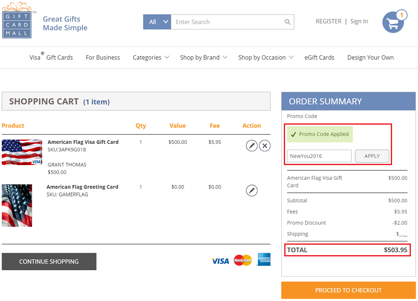Image resolution: width=418 pixels, height=301 pixels.
Task: Click the Great Gifts Made Simple tagline
Action: pyautogui.click(x=65, y=23)
